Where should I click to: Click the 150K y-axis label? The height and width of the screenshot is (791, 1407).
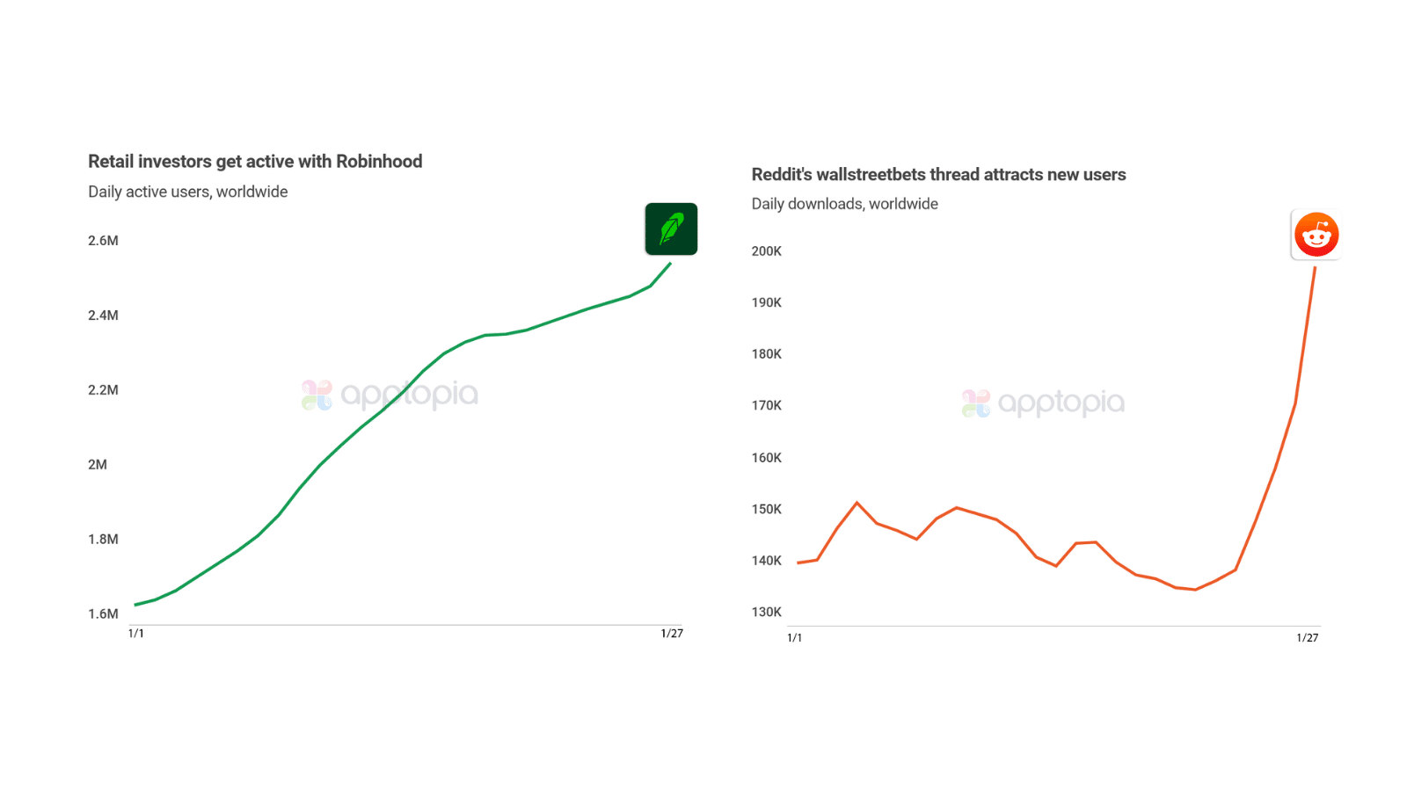click(766, 509)
